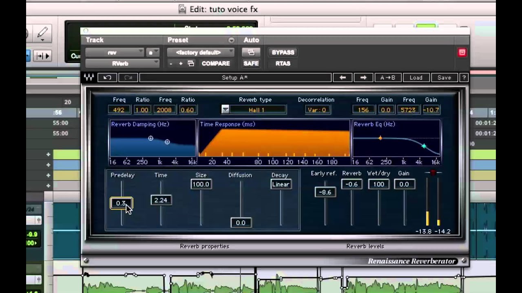Click the plus icon next to the yellow track row
The height and width of the screenshot is (293, 522).
point(48,175)
